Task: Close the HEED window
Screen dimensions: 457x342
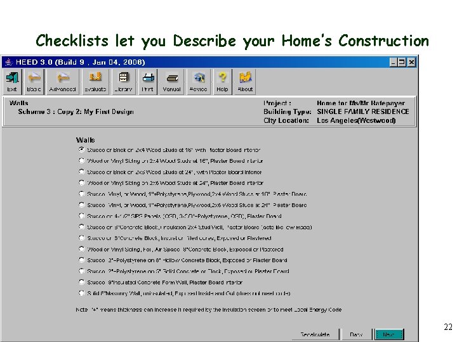Action: [x=411, y=62]
